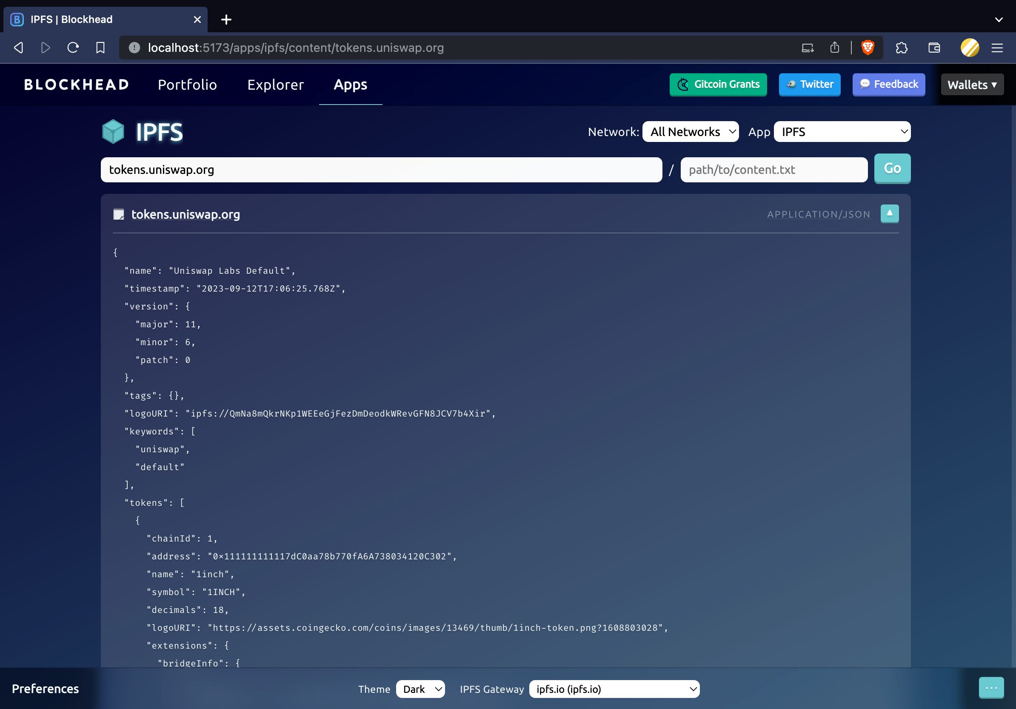Open the IPFS Gateway dropdown
Image resolution: width=1016 pixels, height=709 pixels.
click(x=614, y=689)
